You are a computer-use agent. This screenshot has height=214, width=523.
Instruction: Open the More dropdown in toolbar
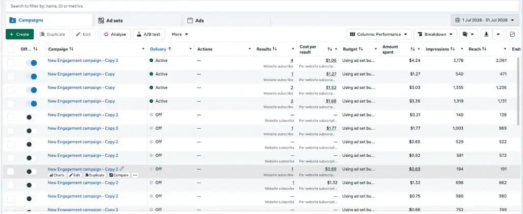(180, 34)
